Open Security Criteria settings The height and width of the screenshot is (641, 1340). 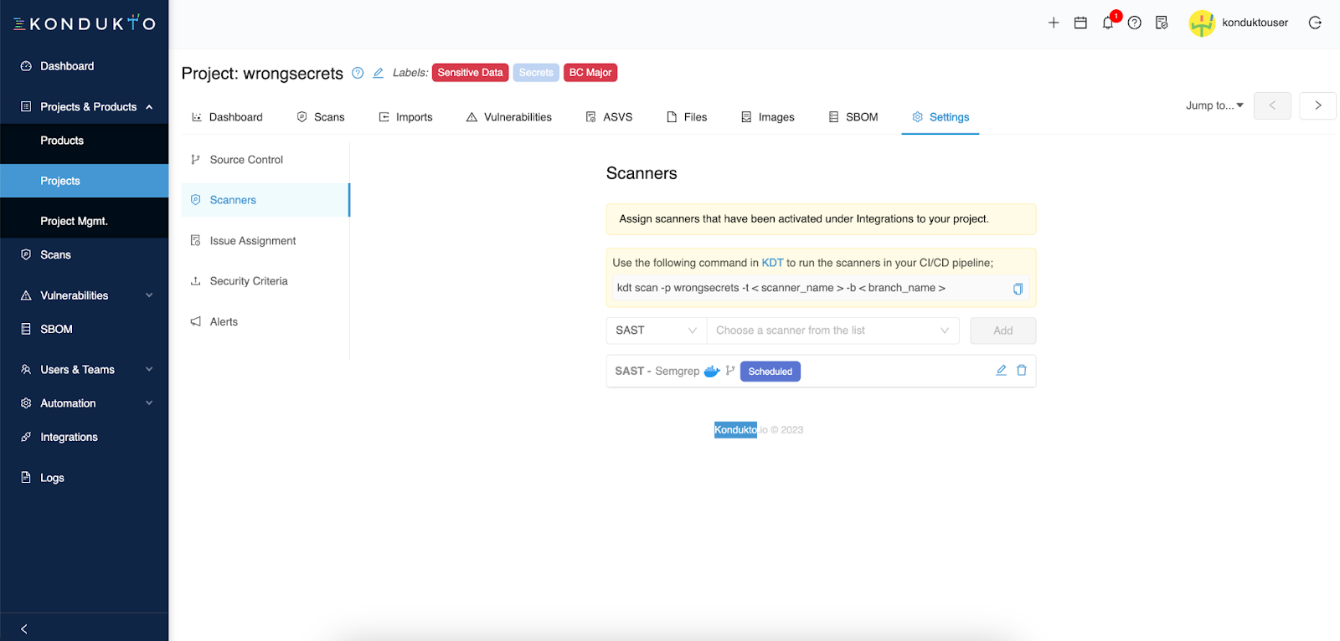point(265,281)
